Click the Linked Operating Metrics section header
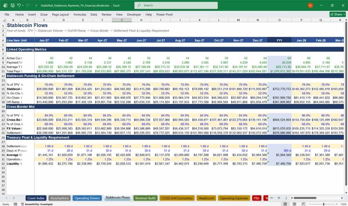Screen dimensions: 348x206 [x=26, y=49]
